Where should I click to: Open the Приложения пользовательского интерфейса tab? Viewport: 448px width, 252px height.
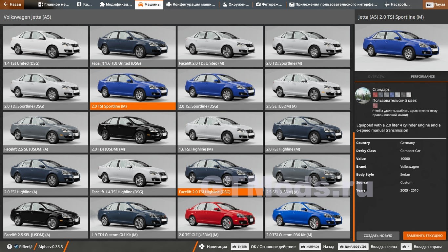point(333,5)
